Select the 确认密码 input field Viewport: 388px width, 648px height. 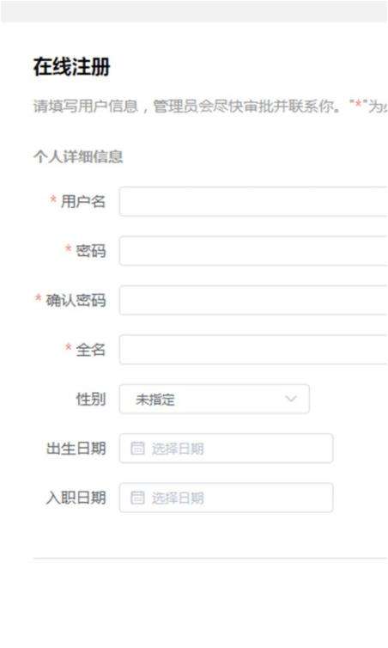(x=253, y=300)
